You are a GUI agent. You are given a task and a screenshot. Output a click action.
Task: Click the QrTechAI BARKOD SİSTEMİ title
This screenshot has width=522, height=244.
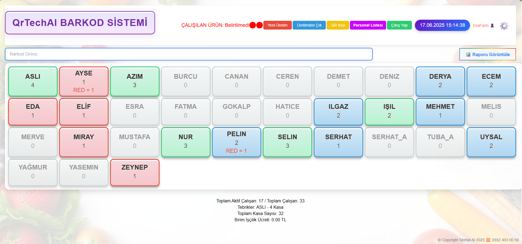pos(80,23)
